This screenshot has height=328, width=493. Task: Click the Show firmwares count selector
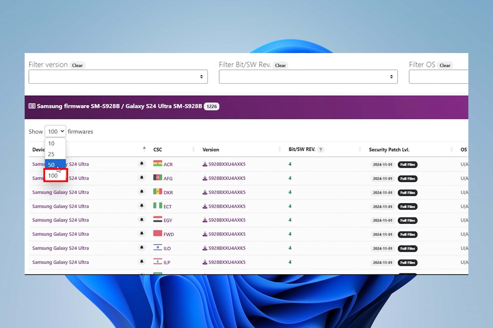point(55,131)
